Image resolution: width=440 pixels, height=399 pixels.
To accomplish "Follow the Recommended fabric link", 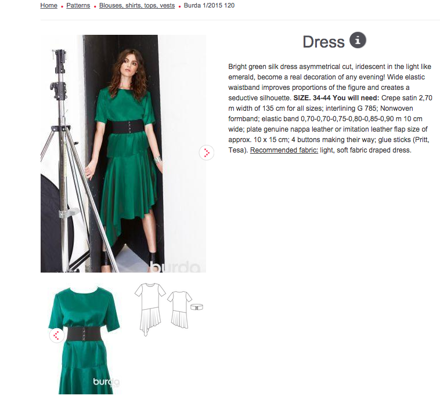I will [x=284, y=150].
